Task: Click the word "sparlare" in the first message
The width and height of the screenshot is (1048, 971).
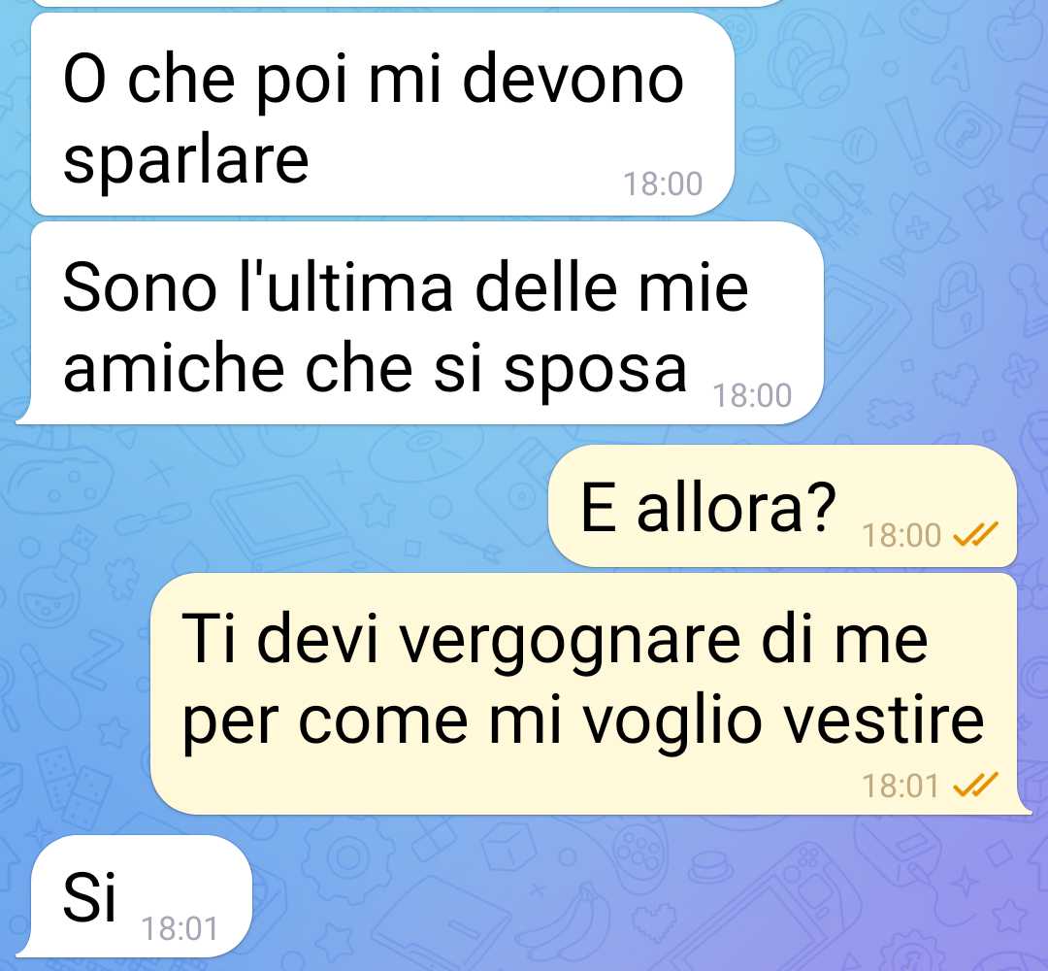Action: (x=185, y=161)
